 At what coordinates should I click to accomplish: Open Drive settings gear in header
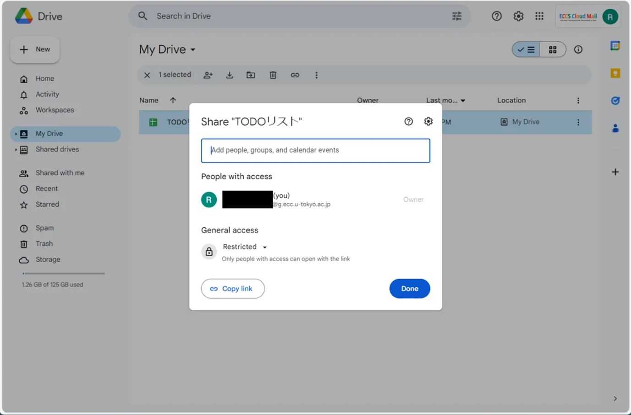tap(518, 16)
